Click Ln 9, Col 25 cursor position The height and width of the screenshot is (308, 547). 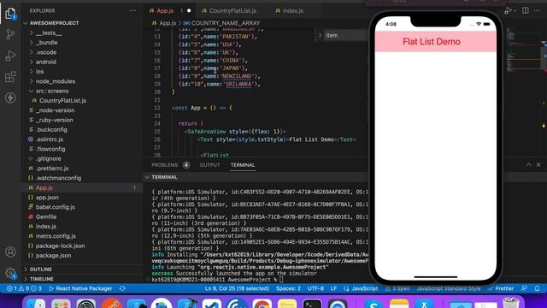pos(237,288)
